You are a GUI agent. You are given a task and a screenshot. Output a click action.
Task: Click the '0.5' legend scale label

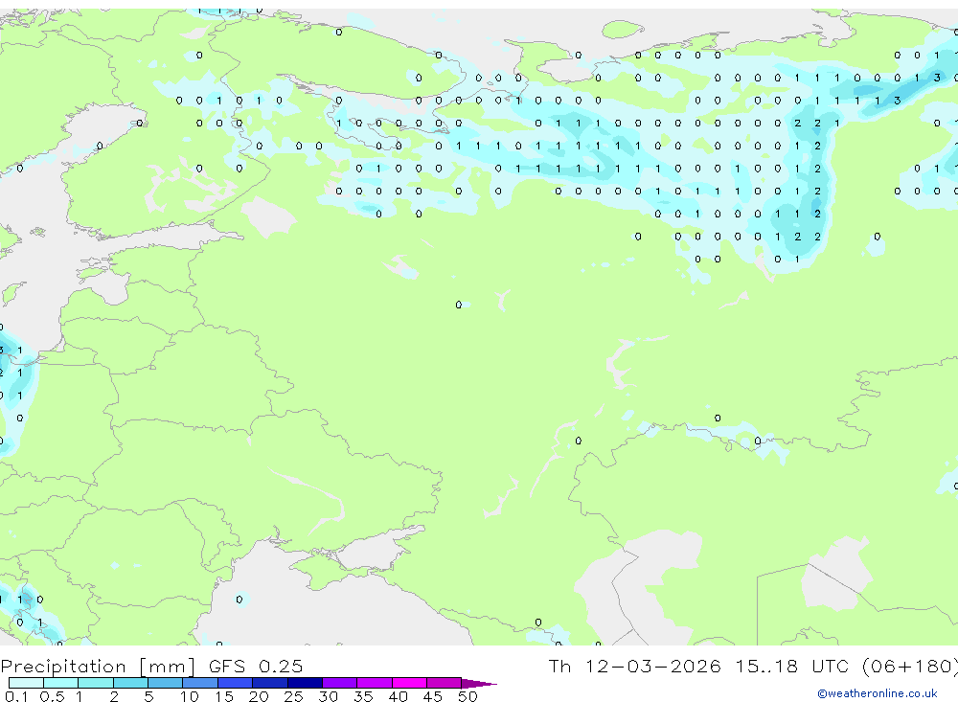pyautogui.click(x=52, y=696)
